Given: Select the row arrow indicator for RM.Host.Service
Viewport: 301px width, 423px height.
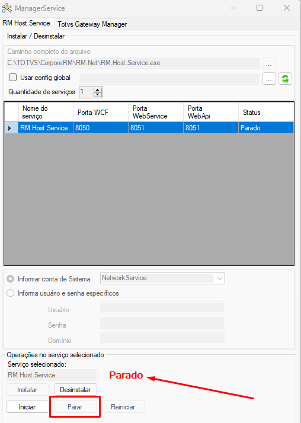Looking at the screenshot, I should pos(11,128).
